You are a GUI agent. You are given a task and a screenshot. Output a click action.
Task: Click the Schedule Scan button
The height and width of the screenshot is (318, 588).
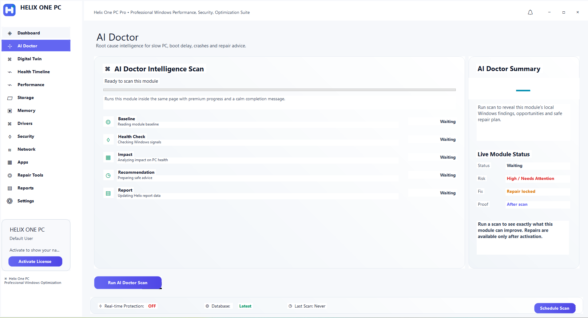pyautogui.click(x=554, y=308)
